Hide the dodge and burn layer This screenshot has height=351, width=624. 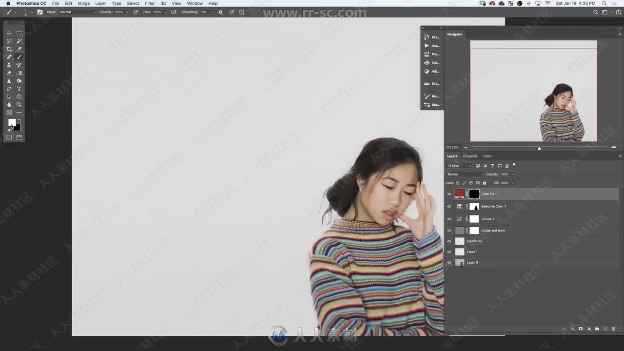point(449,230)
